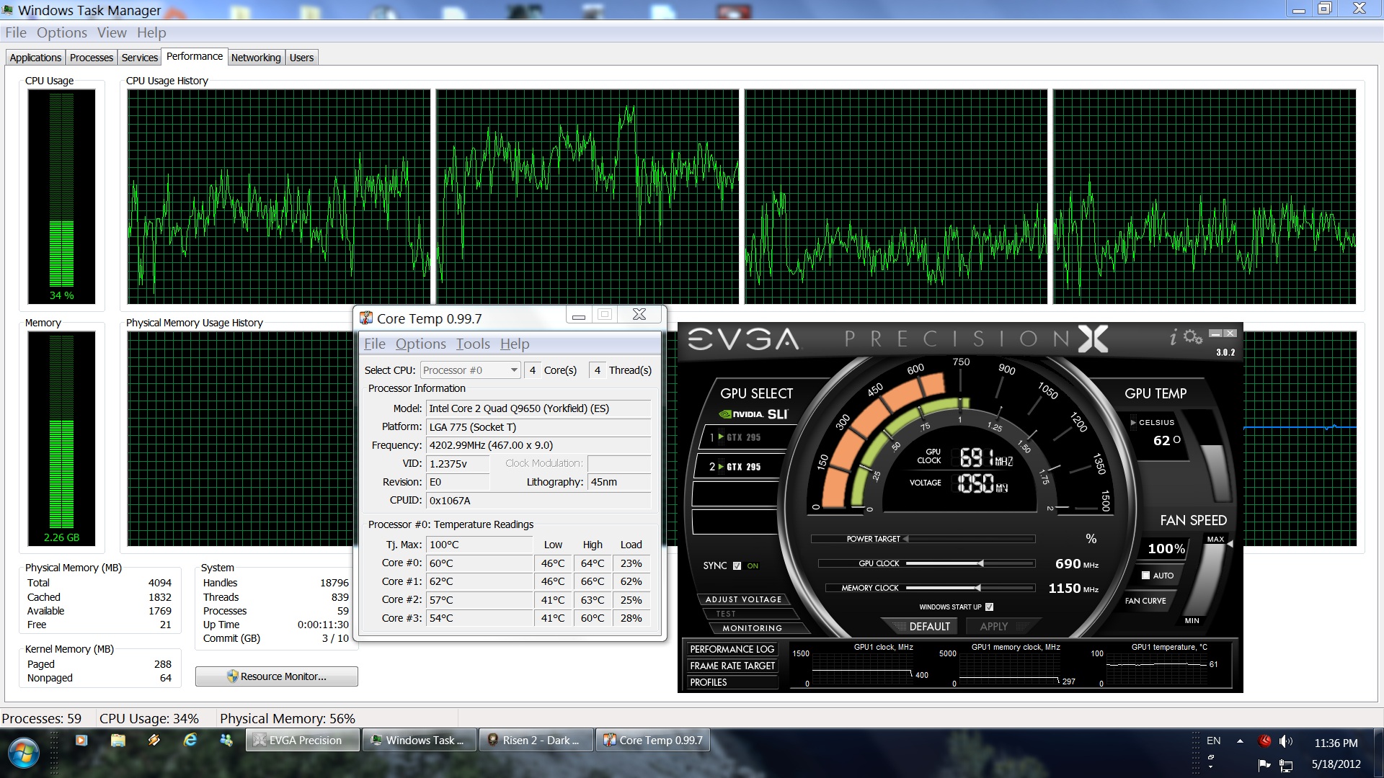Uncheck the Windows Start Up checkbox
The width and height of the screenshot is (1384, 778).
[x=989, y=607]
